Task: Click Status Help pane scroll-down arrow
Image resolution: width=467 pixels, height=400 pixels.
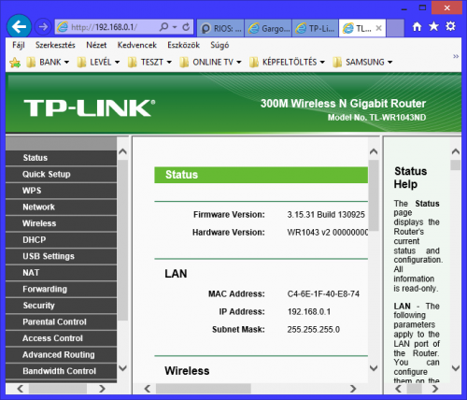Action: click(x=456, y=368)
